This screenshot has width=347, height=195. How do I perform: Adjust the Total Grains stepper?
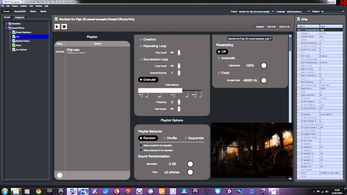point(179,109)
